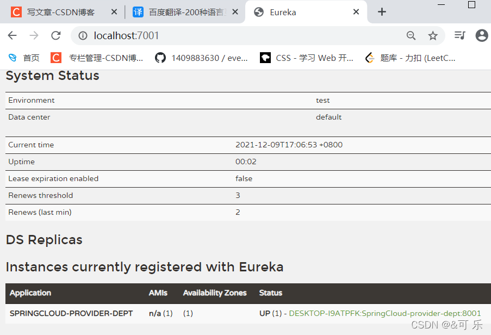Select the UP (1) status text
The image size is (491, 335).
tap(271, 313)
